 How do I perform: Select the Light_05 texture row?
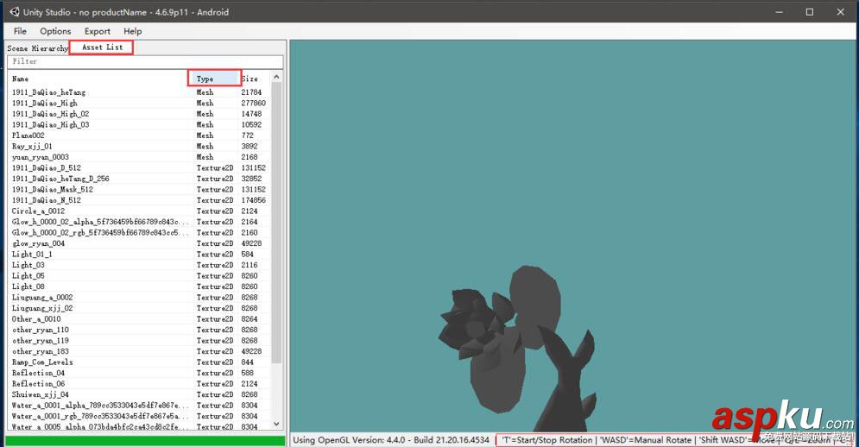[x=140, y=275]
